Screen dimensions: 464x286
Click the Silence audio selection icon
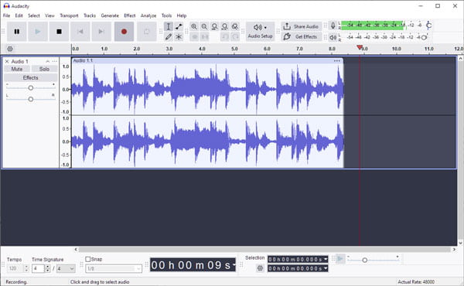click(x=204, y=36)
